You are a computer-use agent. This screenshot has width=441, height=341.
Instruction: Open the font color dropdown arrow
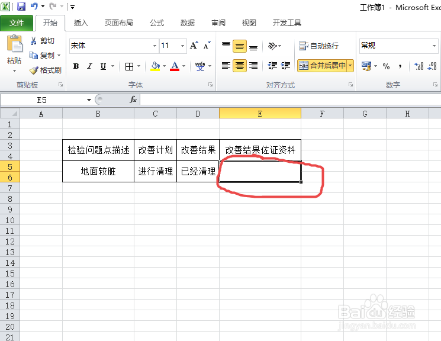[184, 66]
